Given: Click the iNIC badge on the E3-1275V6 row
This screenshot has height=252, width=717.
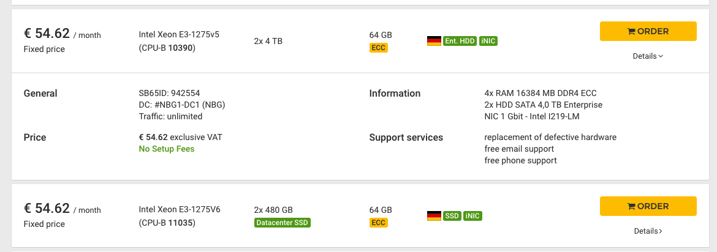Looking at the screenshot, I should [472, 216].
